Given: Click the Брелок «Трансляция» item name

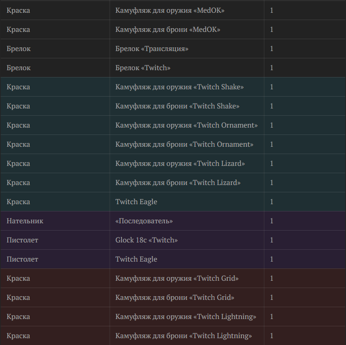Looking at the screenshot, I should 152,49.
